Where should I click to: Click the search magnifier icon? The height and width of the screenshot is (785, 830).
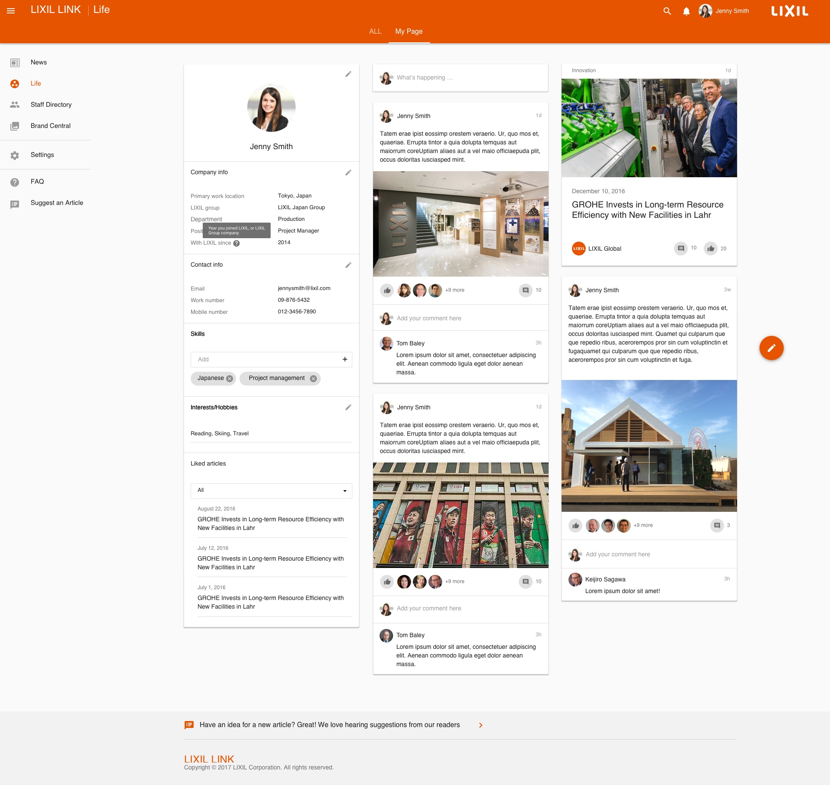(x=667, y=11)
